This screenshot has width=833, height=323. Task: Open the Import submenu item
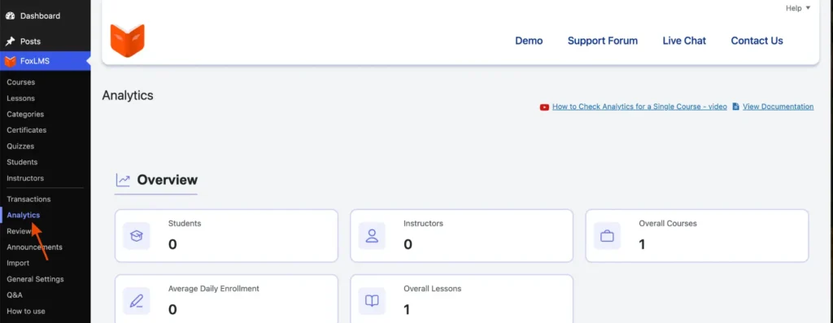point(18,263)
